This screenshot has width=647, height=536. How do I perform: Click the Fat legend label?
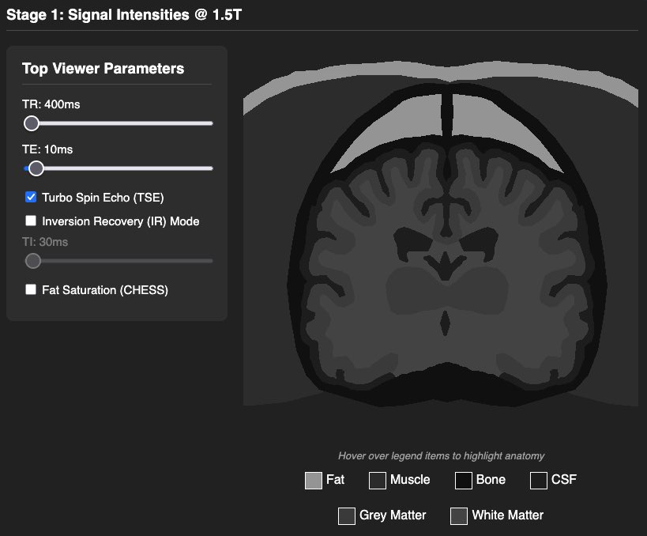[335, 479]
